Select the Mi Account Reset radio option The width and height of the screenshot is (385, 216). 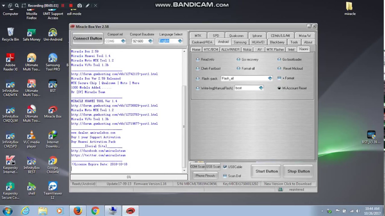coord(279,88)
